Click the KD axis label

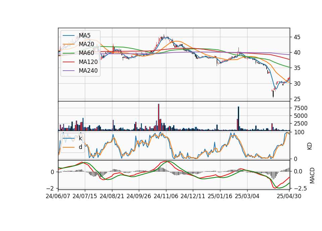[310, 146]
